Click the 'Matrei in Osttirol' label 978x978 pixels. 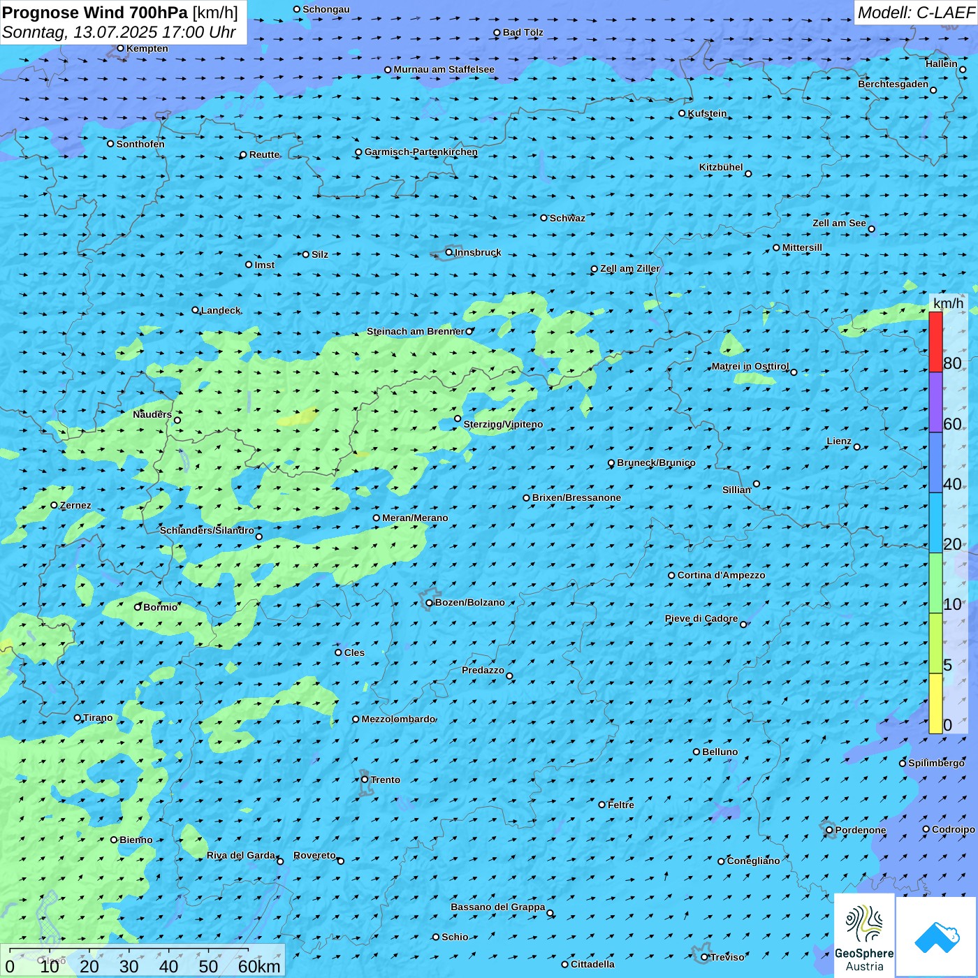click(x=750, y=366)
